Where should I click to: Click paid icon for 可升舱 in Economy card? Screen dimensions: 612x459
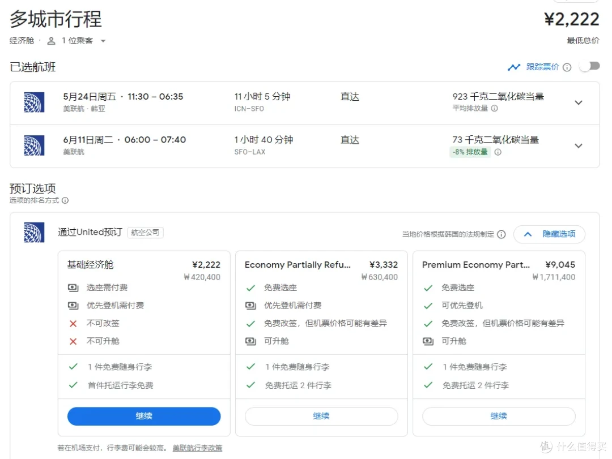pyautogui.click(x=250, y=341)
